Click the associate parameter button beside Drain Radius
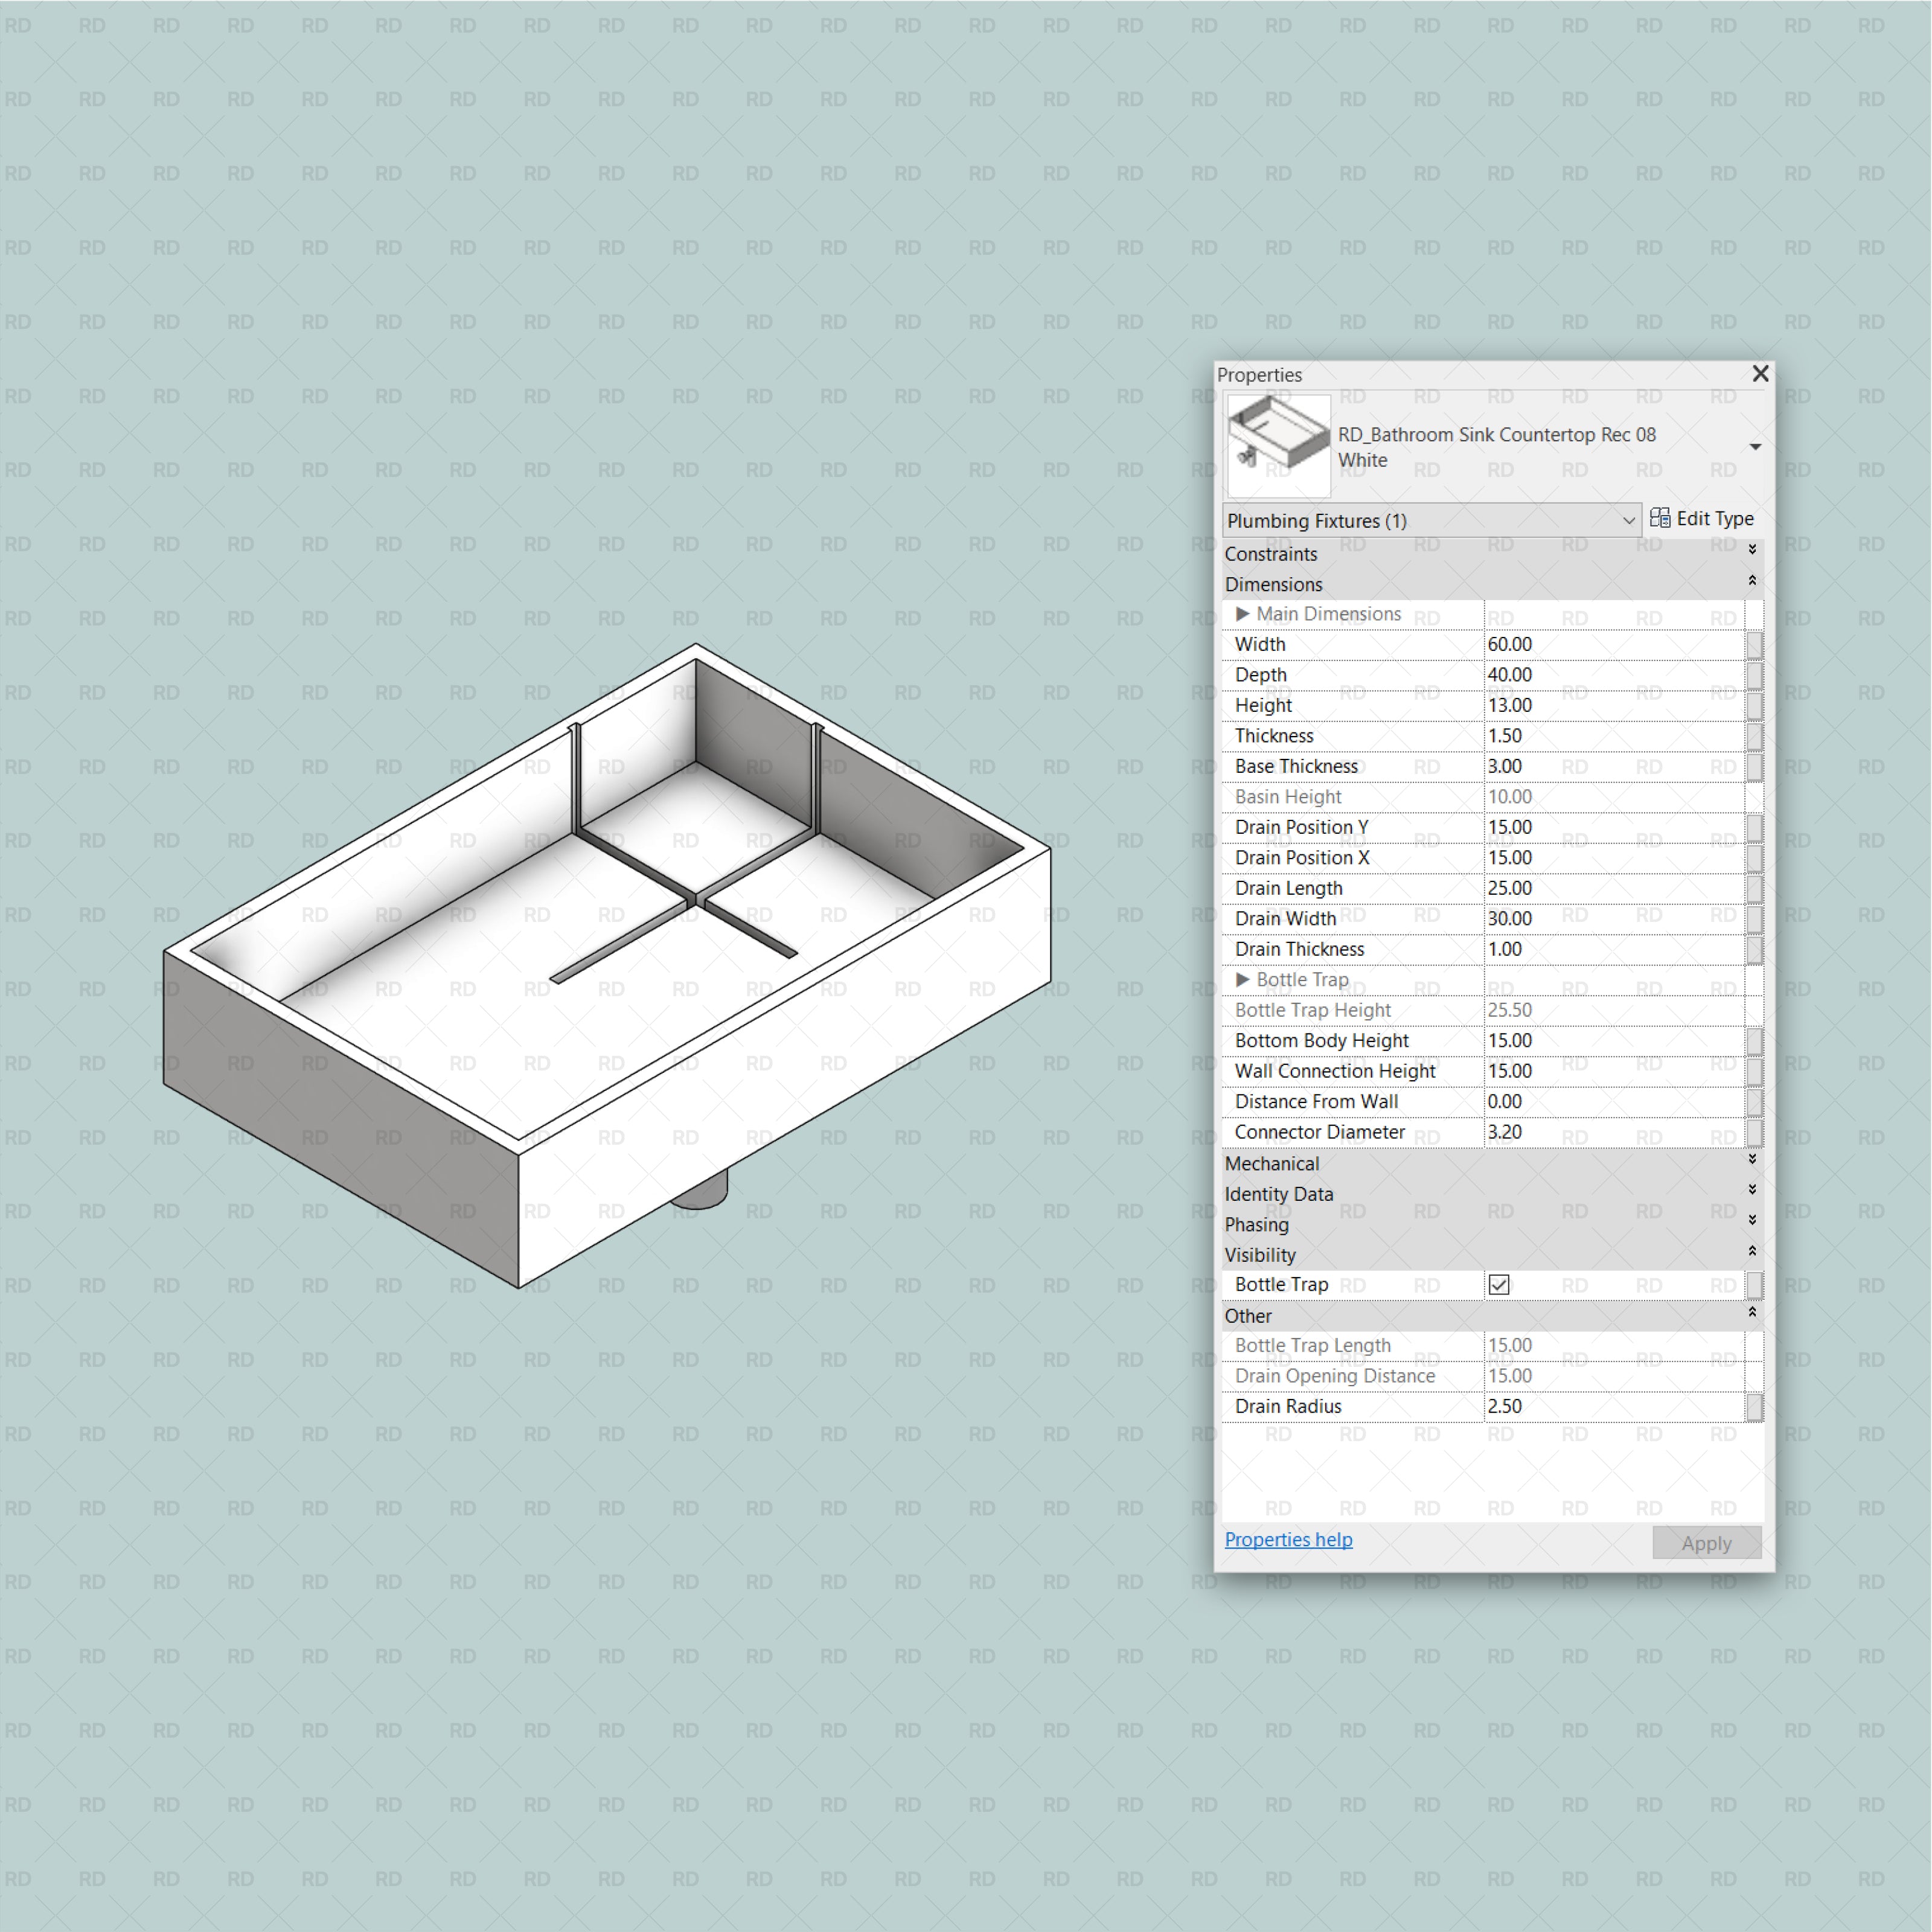 (x=1755, y=1406)
